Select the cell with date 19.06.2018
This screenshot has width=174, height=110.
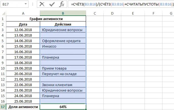23,68
